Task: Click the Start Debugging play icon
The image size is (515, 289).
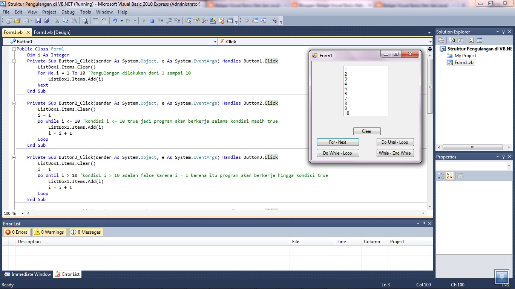Action: tap(144, 21)
